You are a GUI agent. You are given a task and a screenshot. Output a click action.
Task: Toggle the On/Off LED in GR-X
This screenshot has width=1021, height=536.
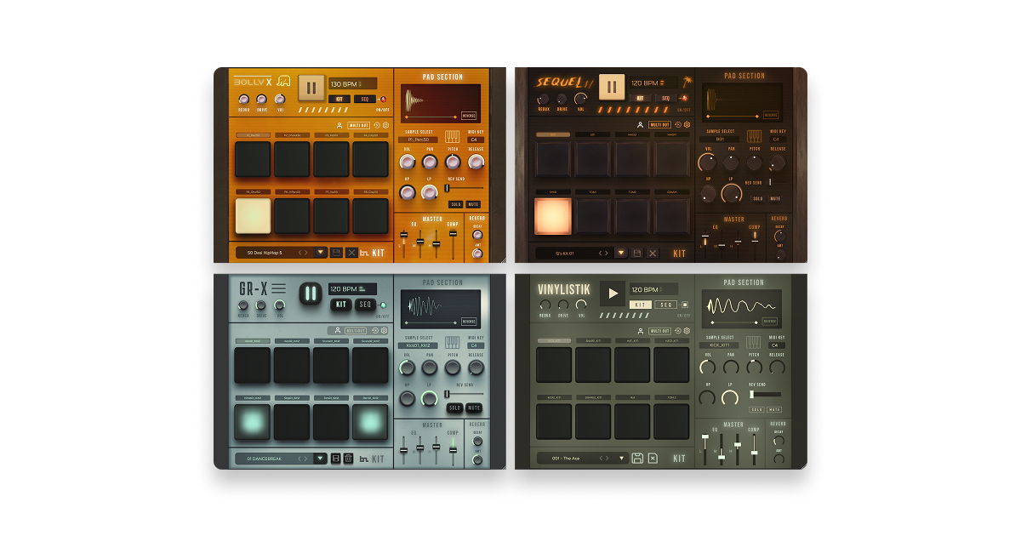(x=383, y=305)
